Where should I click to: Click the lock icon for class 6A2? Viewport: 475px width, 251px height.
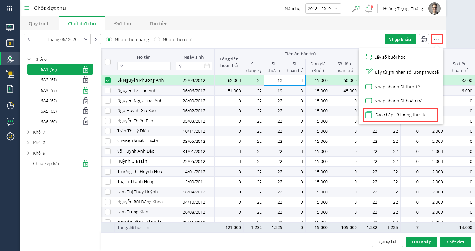86,80
